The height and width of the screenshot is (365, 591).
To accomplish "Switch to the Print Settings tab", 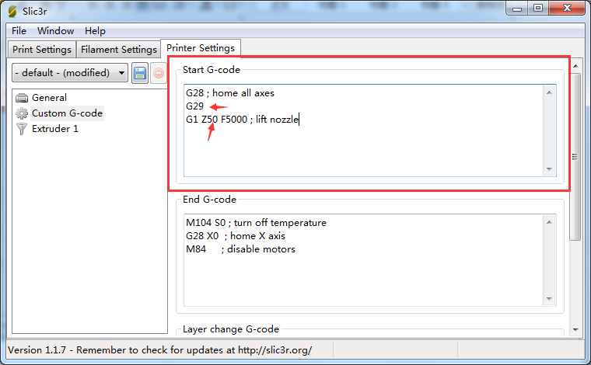I will point(42,49).
